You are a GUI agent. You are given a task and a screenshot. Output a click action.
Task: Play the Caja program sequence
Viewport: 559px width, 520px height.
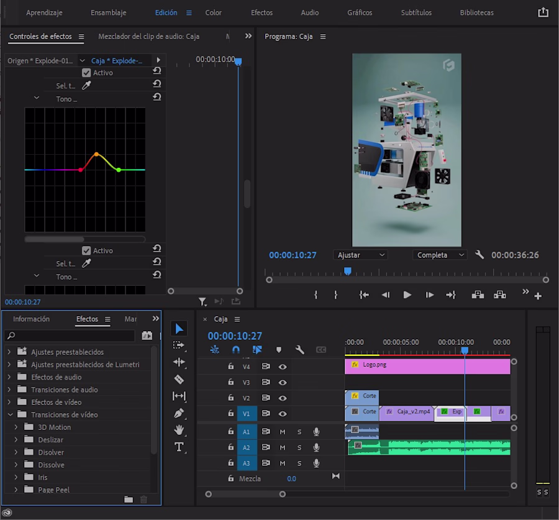coord(407,295)
